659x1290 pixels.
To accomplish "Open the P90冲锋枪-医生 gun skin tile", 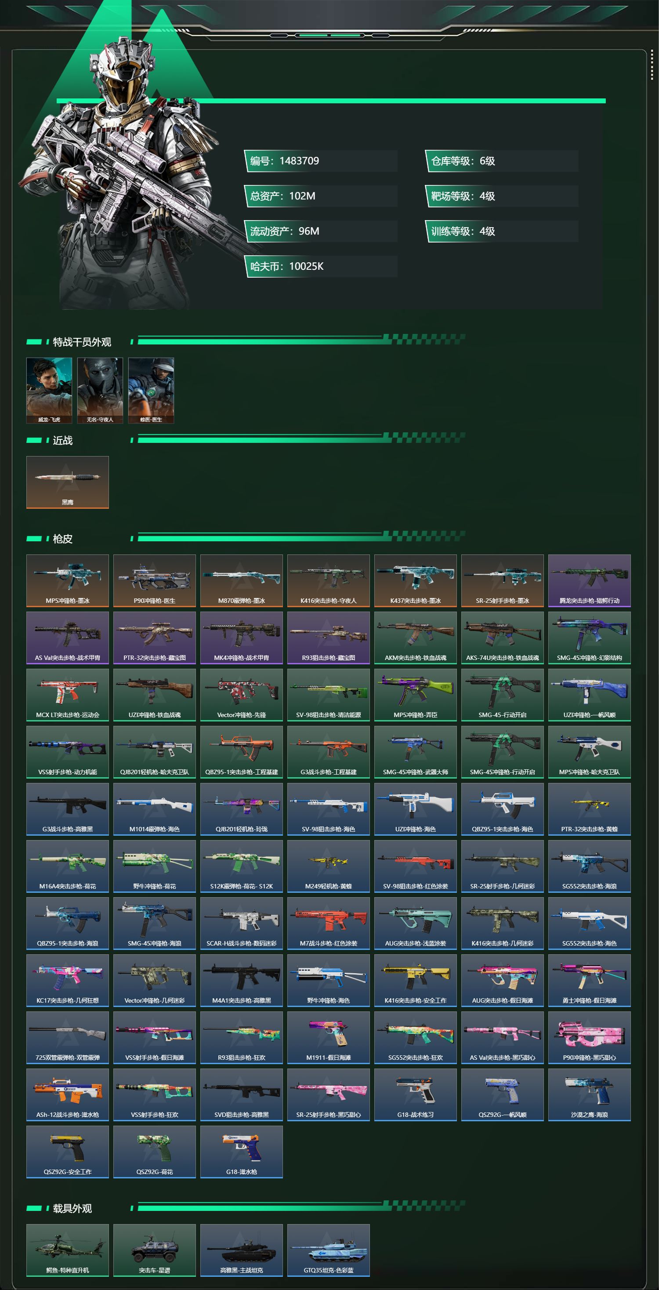I will tap(155, 581).
